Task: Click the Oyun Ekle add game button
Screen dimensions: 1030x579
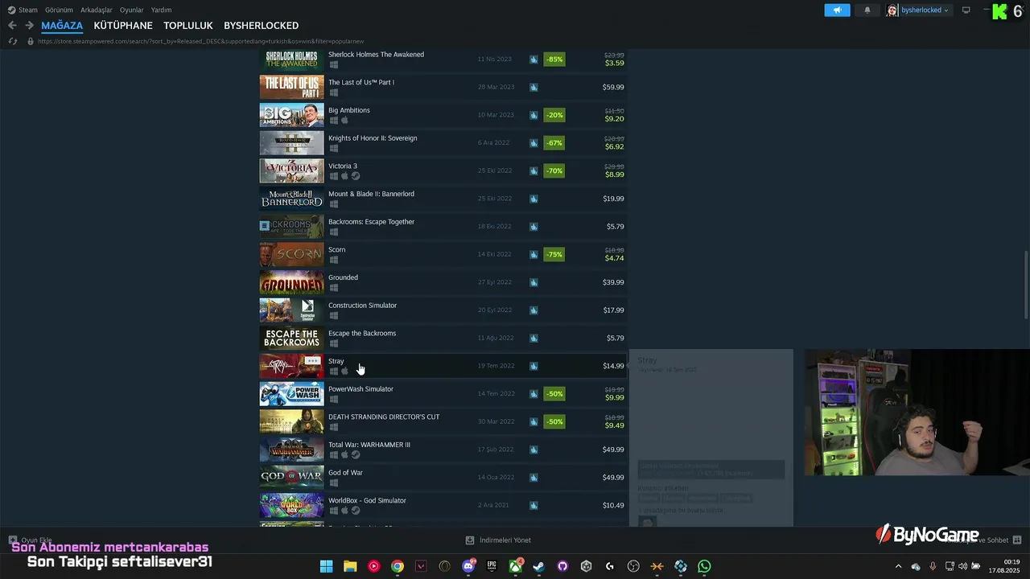Action: [31, 540]
